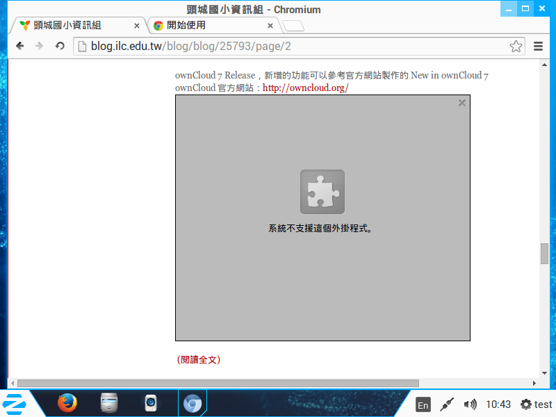Switch to the 頭城國小資訊組 tab
The width and height of the screenshot is (556, 417).
78,26
